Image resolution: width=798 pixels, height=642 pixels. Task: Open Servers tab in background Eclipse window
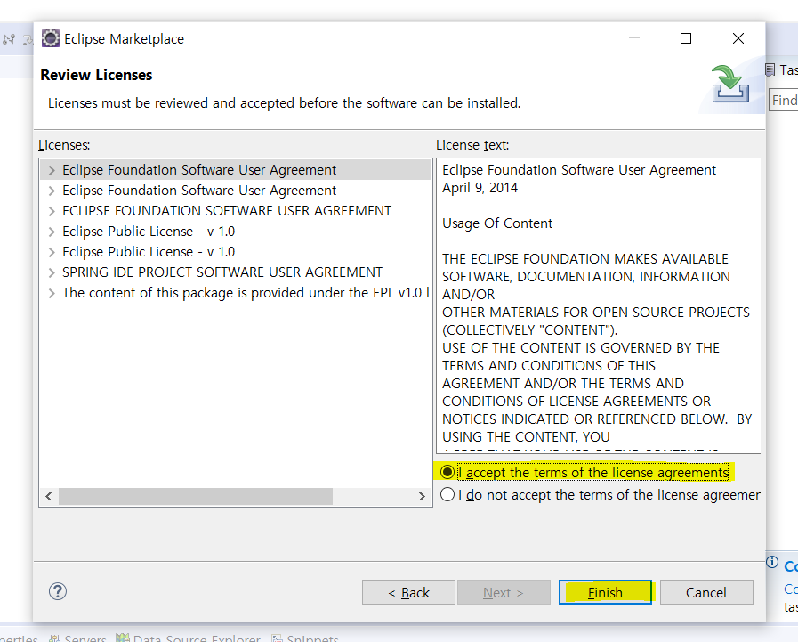77,638
